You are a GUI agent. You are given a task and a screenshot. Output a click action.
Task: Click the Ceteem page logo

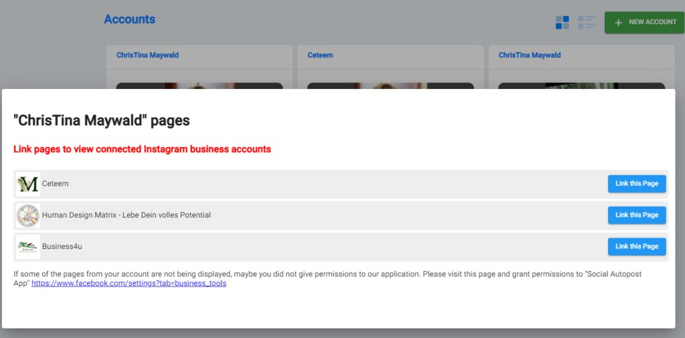coord(28,184)
